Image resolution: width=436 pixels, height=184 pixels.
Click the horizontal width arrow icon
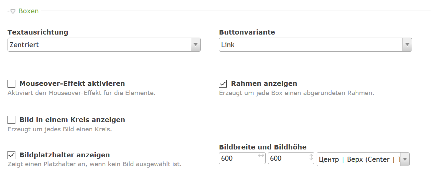261,156
